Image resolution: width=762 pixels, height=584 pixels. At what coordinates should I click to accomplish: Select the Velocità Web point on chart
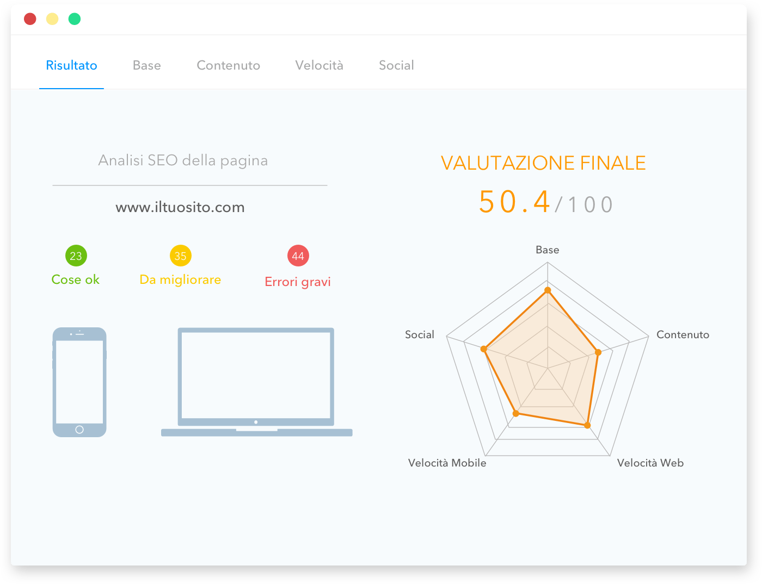click(587, 425)
